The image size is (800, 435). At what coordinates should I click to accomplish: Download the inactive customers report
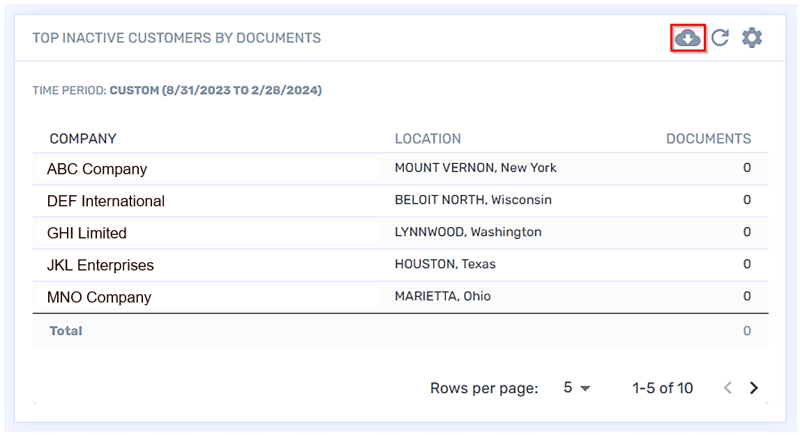pos(688,38)
